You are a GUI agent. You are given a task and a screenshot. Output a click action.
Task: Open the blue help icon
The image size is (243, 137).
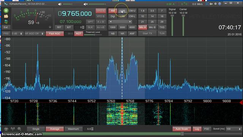pyautogui.click(x=219, y=4)
